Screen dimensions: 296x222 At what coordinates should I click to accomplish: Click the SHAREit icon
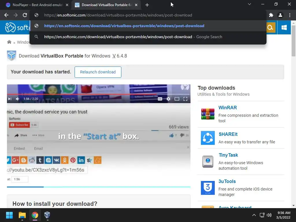(x=208, y=138)
